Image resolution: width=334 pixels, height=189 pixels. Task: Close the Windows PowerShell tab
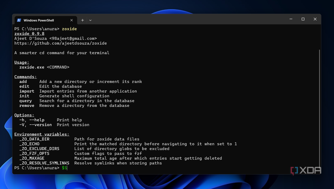click(72, 20)
